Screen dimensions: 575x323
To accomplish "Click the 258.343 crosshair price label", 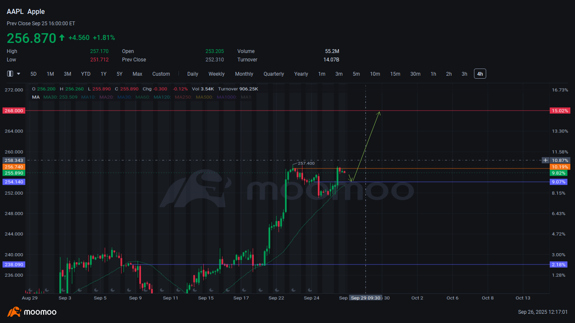I will (14, 160).
